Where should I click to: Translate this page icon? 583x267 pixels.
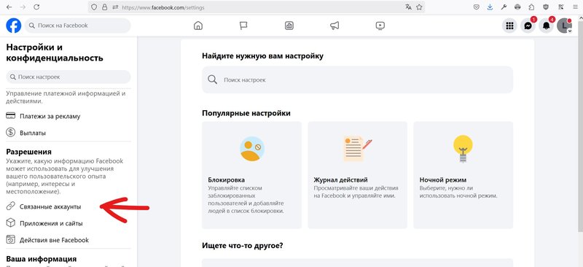(408, 7)
